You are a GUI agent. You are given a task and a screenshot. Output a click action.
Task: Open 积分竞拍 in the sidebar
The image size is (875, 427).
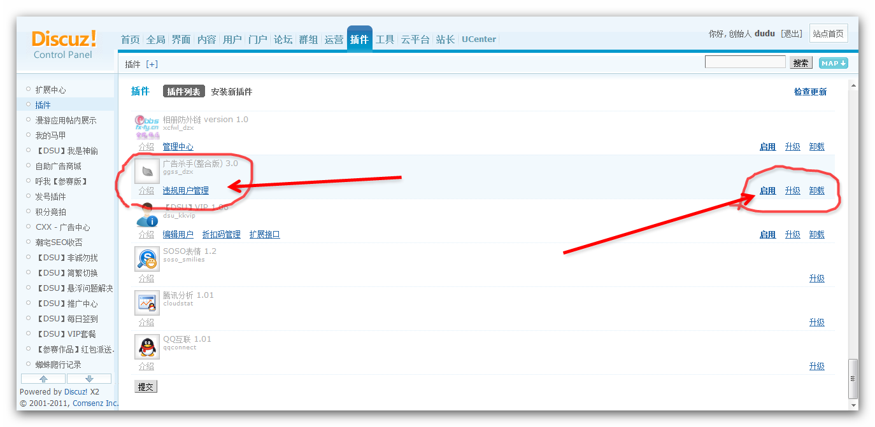click(51, 212)
